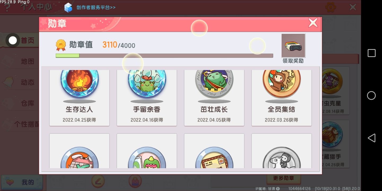Click the 领取奖励 label
This screenshot has height=191, width=382.
click(x=293, y=61)
